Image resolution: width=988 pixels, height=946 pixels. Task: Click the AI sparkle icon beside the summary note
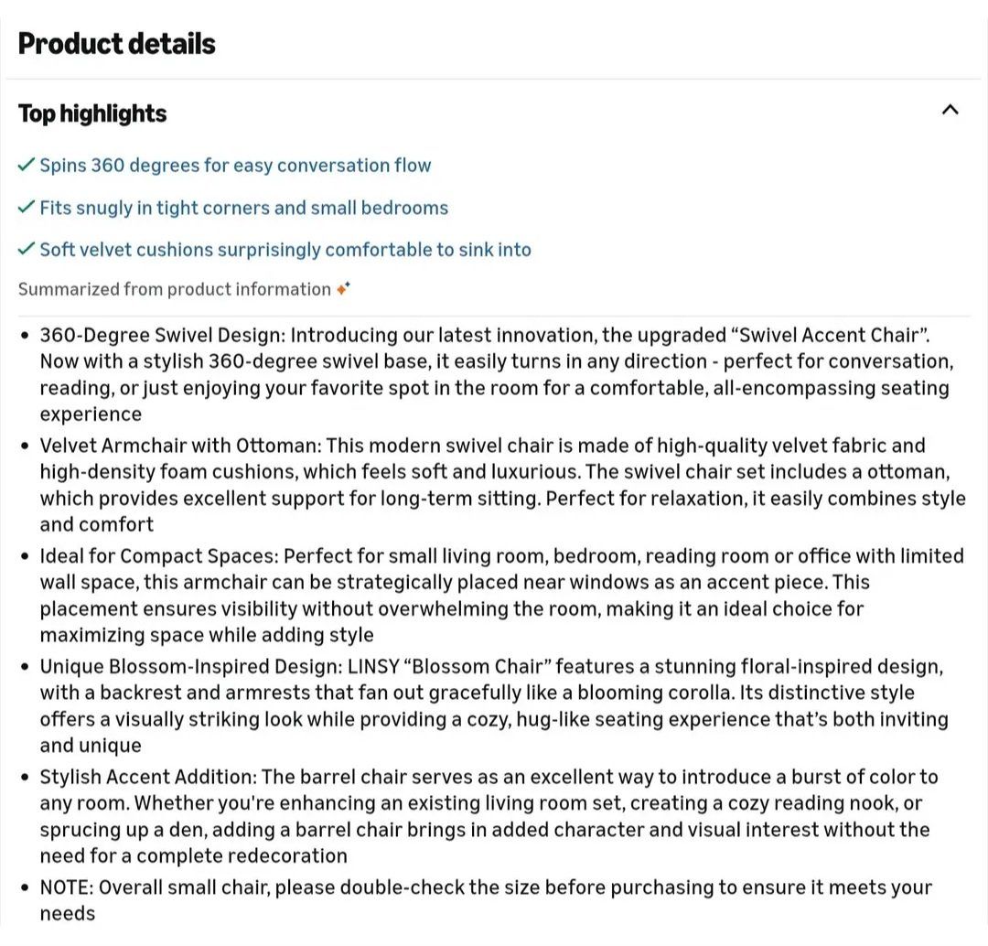tap(343, 289)
